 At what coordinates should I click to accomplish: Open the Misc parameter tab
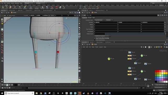coord(94,18)
